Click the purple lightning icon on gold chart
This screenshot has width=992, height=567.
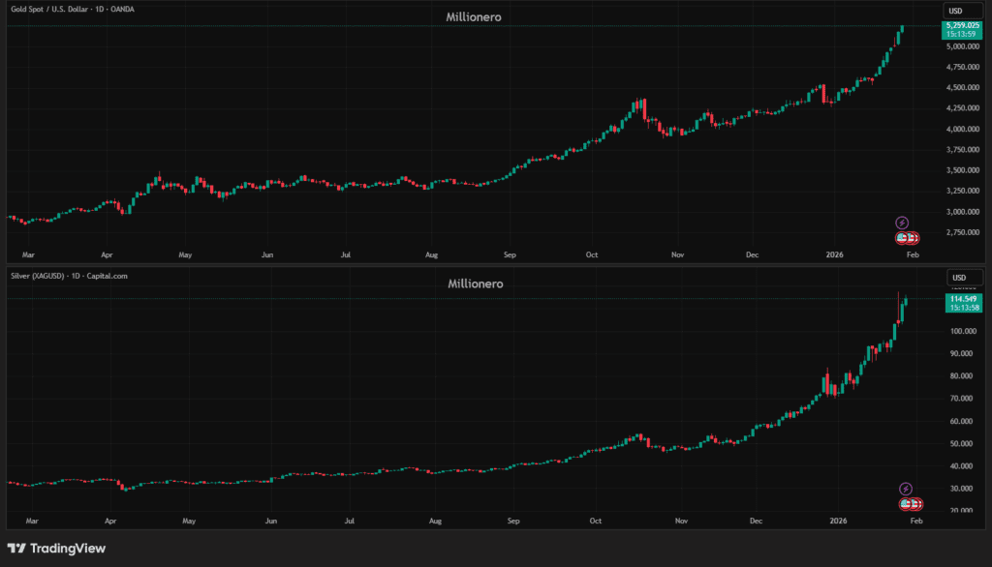(x=902, y=223)
